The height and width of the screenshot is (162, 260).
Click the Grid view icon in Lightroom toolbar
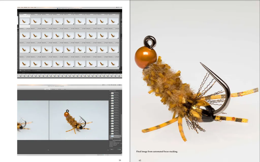click(20, 71)
